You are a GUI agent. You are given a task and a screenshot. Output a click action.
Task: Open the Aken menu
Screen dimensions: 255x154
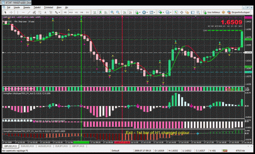[x=59, y=7]
